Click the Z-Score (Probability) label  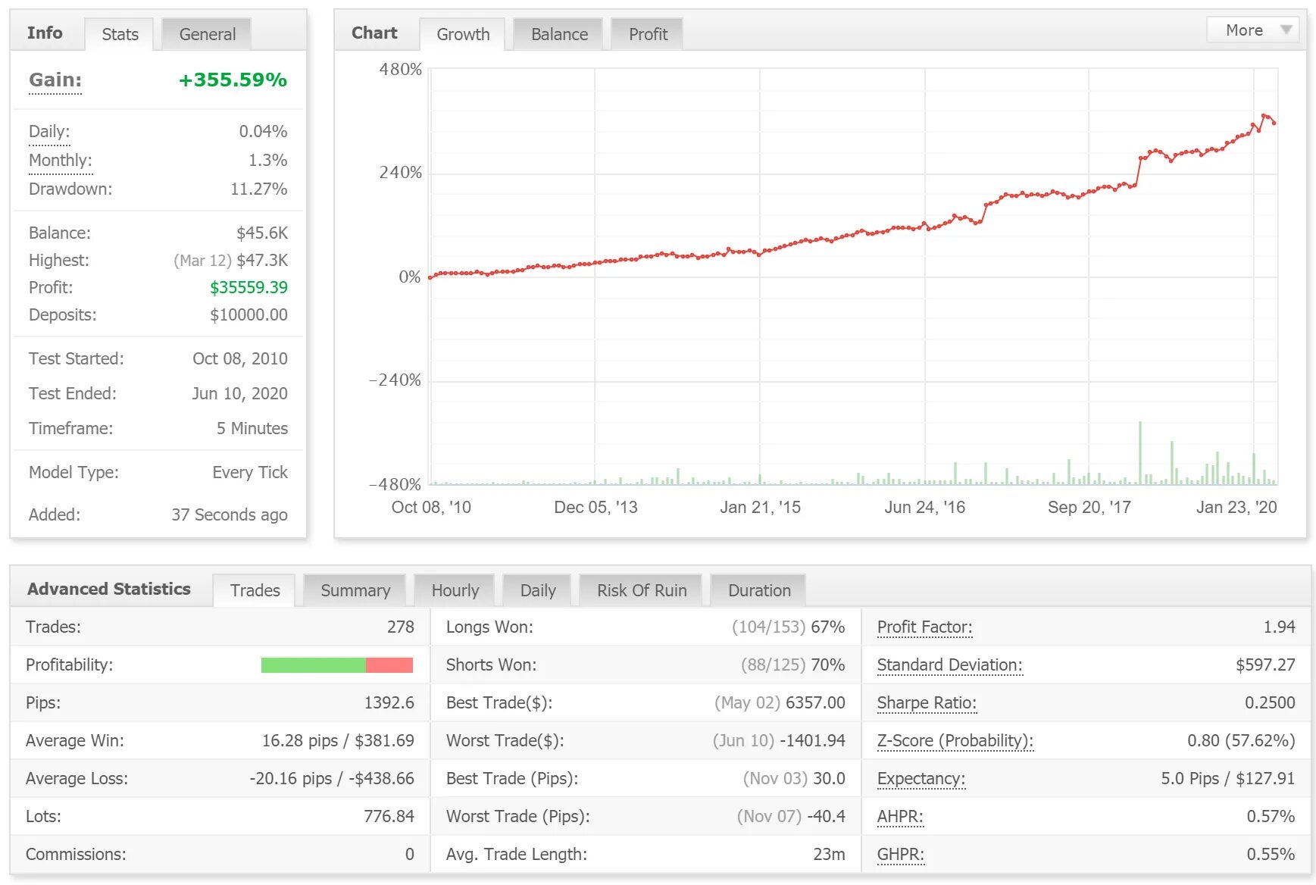[955, 740]
